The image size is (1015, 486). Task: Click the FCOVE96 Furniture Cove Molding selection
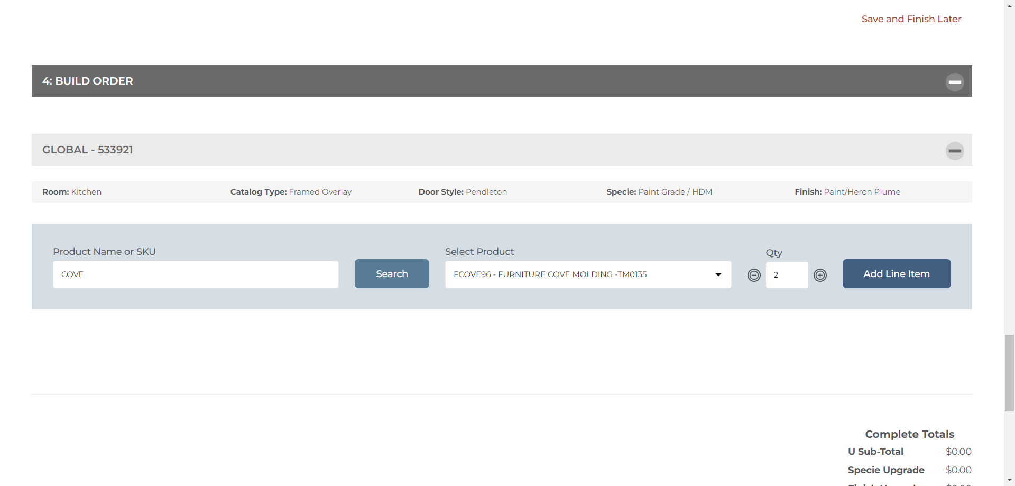[x=550, y=274]
